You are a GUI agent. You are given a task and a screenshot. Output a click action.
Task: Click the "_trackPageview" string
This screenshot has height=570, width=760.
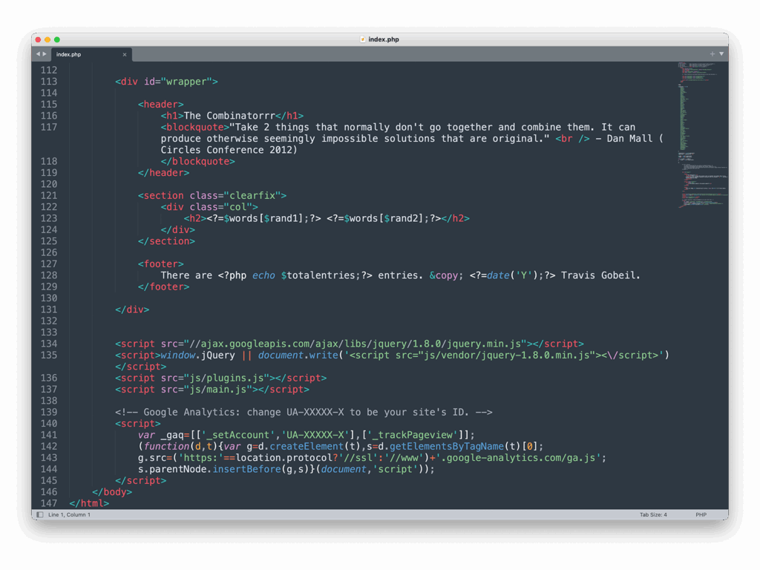pos(412,435)
